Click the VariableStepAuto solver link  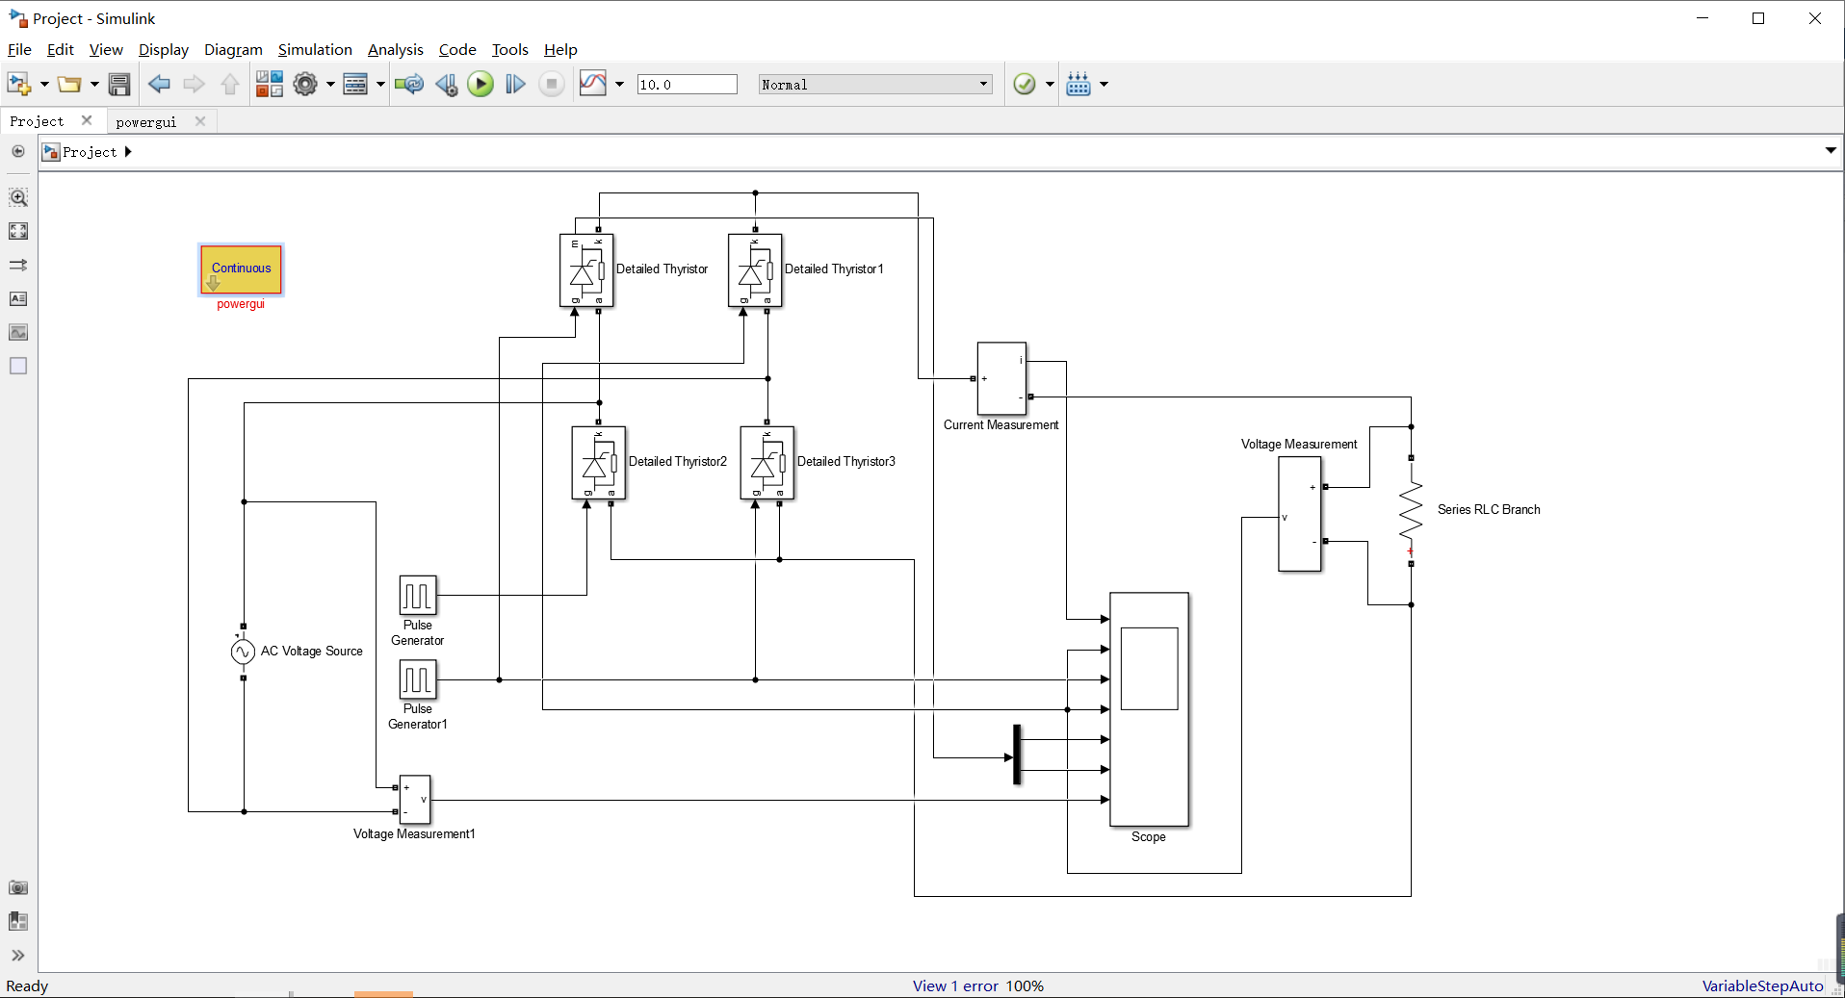tap(1762, 985)
